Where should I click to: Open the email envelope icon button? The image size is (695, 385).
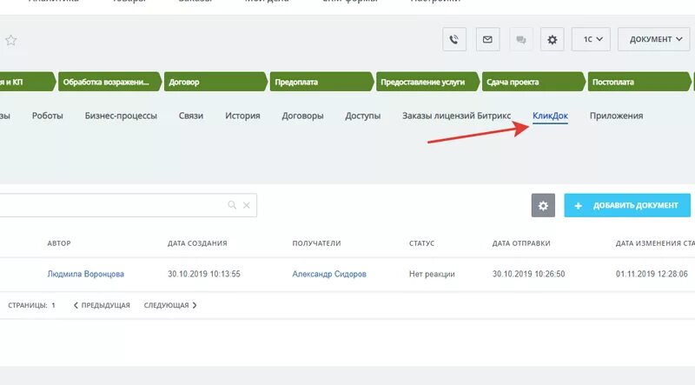point(487,39)
